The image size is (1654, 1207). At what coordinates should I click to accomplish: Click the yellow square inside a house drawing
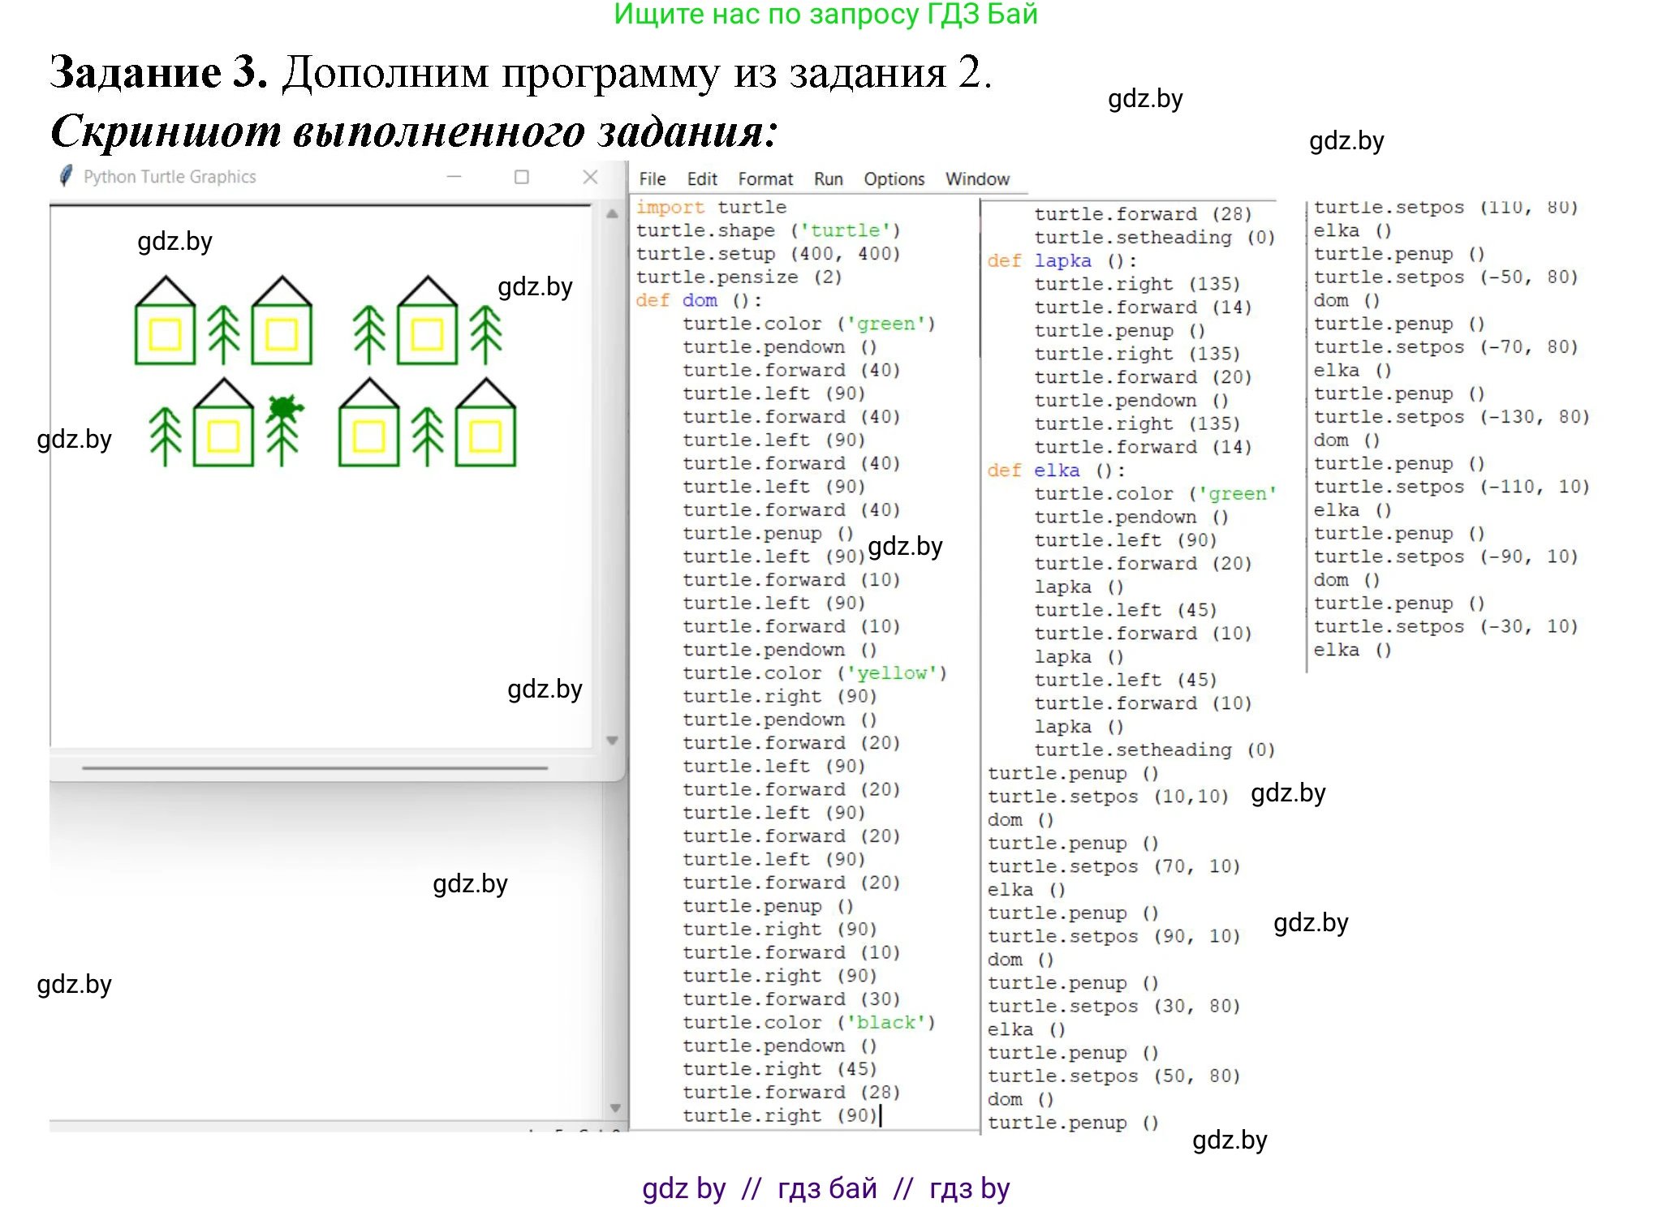(x=166, y=332)
